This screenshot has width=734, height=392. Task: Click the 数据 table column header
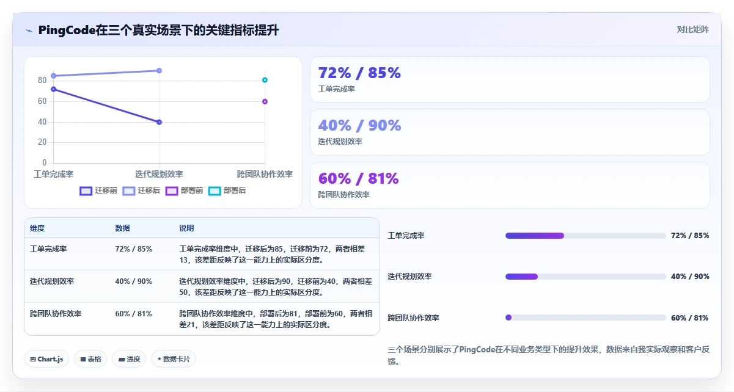tap(122, 228)
